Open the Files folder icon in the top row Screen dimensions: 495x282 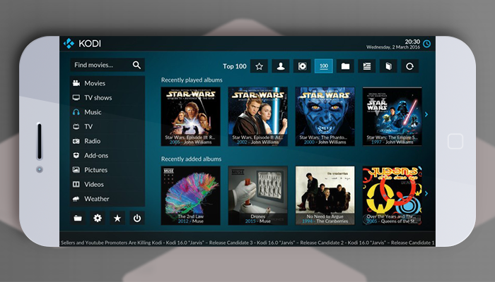[345, 66]
